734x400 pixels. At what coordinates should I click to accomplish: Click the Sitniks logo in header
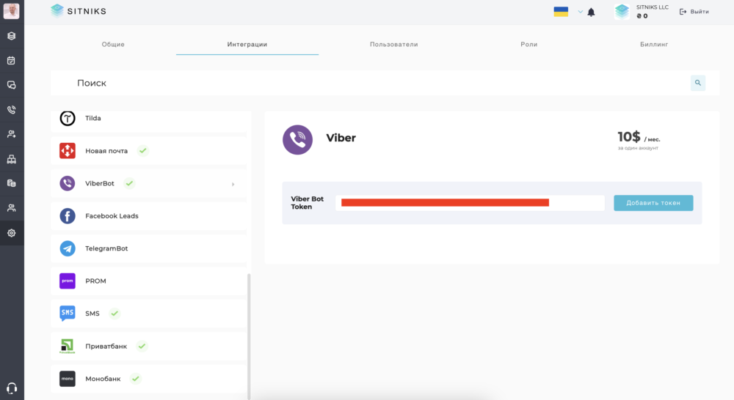[79, 11]
